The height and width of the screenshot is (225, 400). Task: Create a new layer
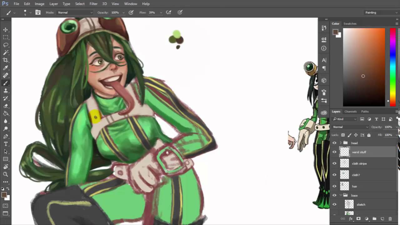(x=382, y=219)
